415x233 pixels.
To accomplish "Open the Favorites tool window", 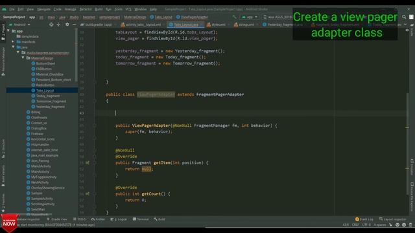I will tap(3, 203).
